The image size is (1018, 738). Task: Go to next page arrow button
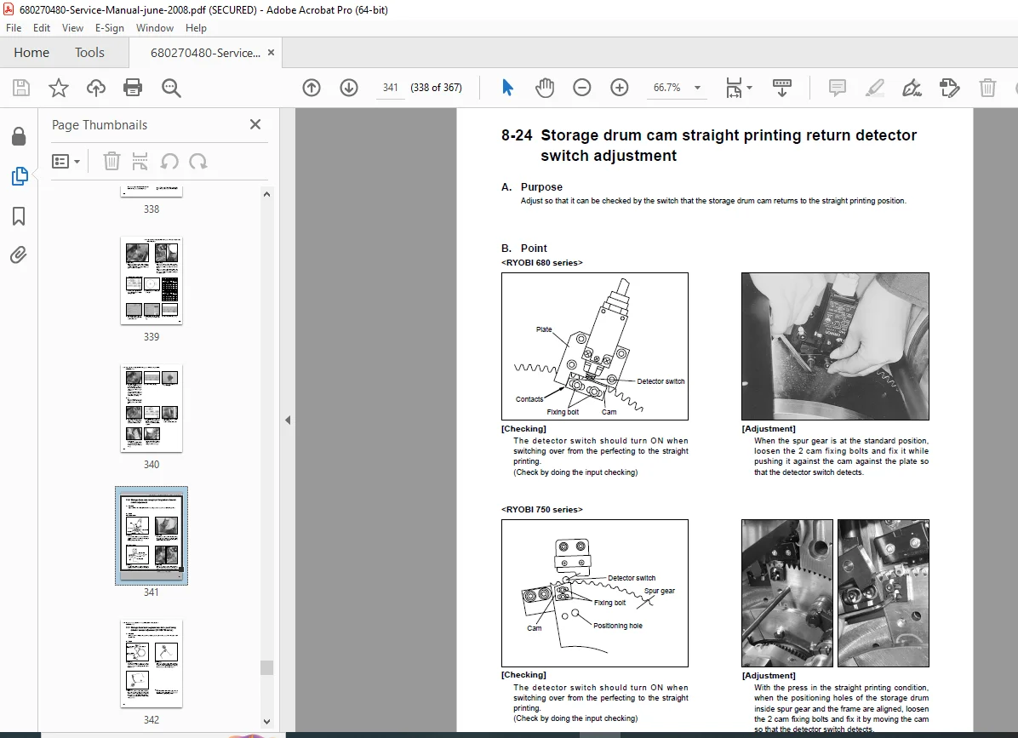tap(349, 88)
